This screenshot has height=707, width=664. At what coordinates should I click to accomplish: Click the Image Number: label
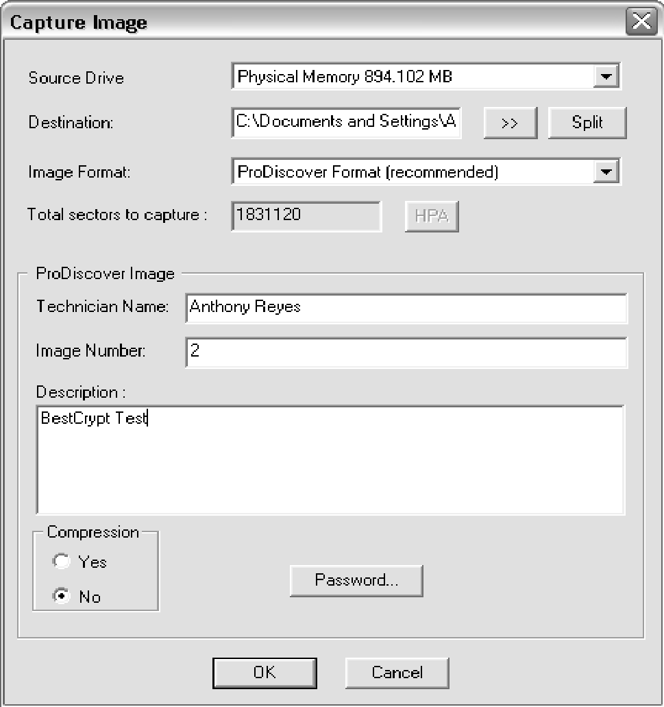[x=90, y=351]
